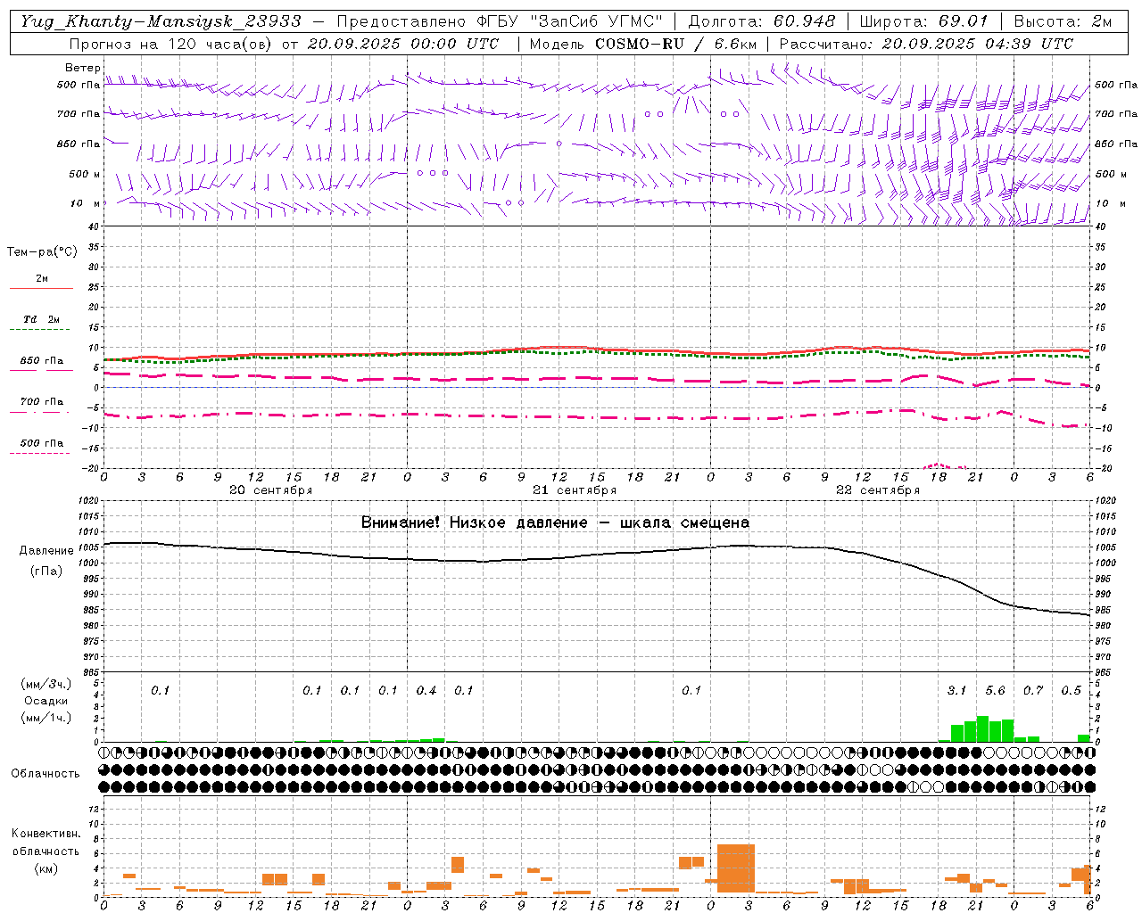Click the date label 21 сентября
The height and width of the screenshot is (913, 1142).
[575, 490]
